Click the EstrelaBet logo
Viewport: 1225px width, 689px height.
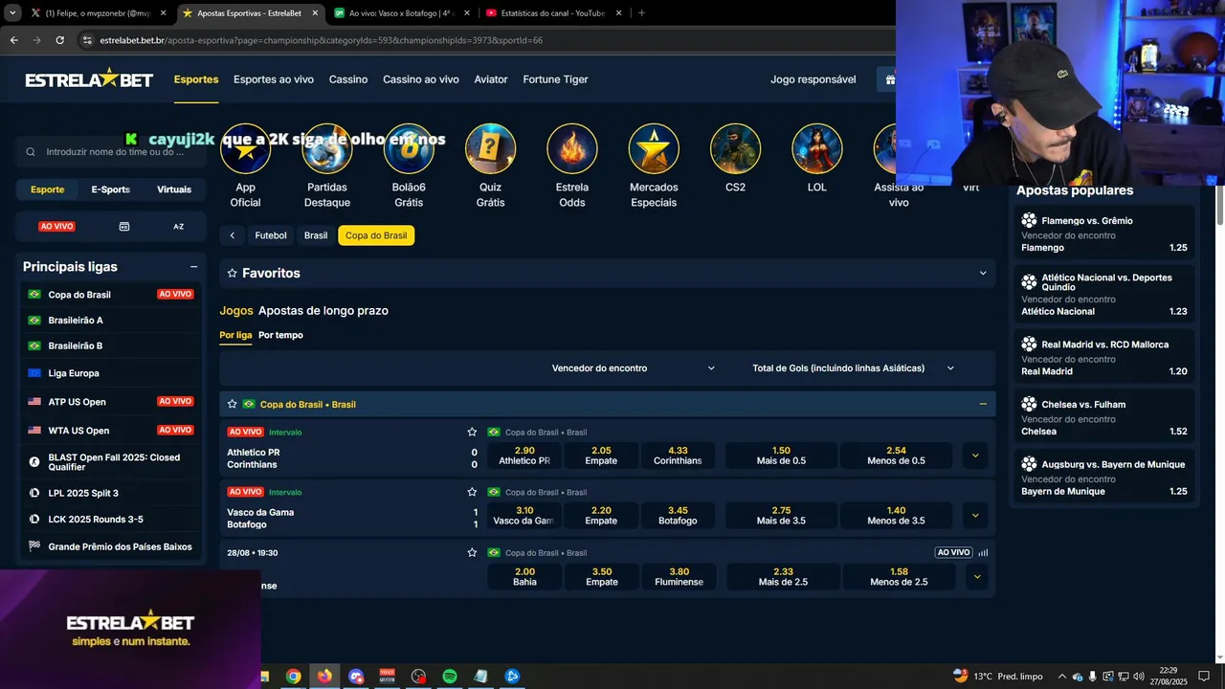pos(89,79)
